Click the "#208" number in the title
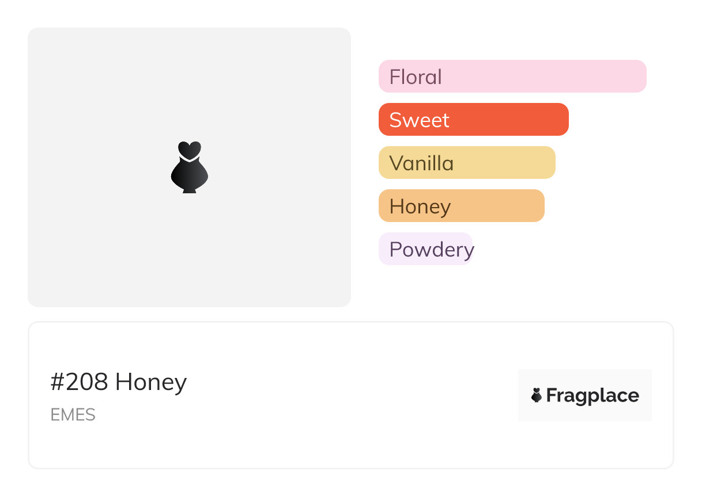702x497 pixels. pos(79,382)
